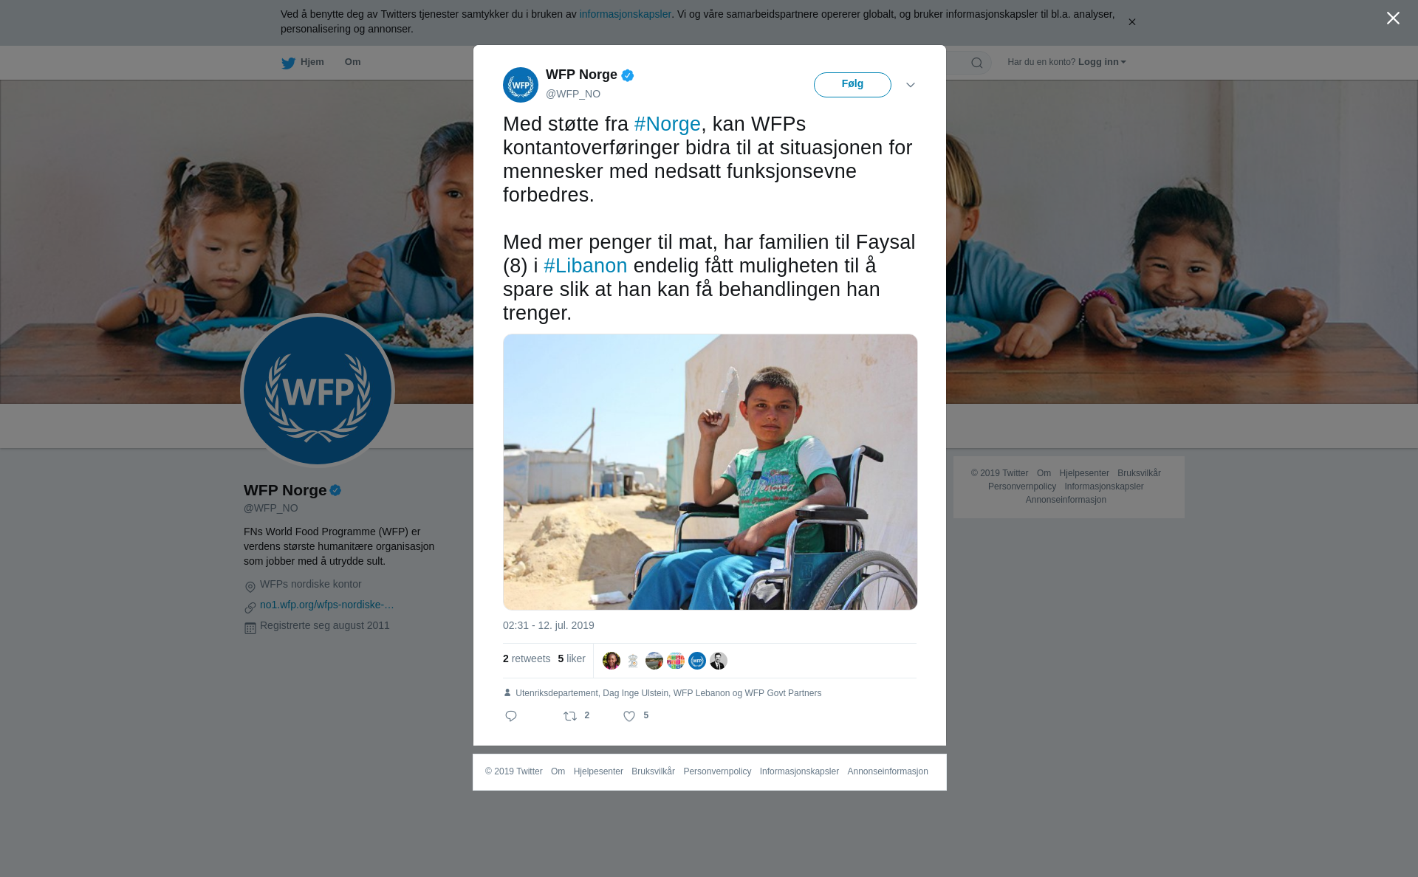Click the first liker's profile avatar
Viewport: 1418px width, 877px height.
coord(612,661)
